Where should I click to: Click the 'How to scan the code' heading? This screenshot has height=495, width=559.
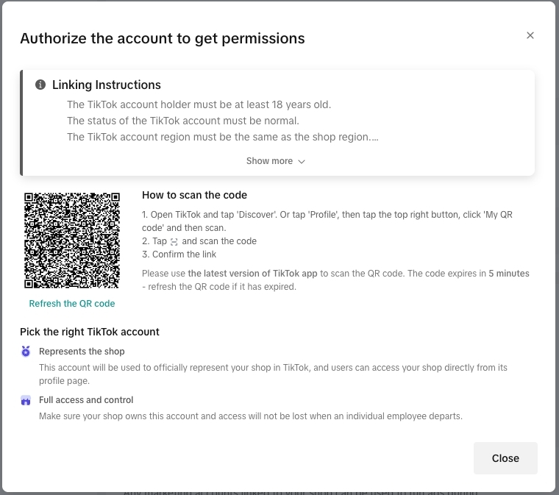pos(194,196)
